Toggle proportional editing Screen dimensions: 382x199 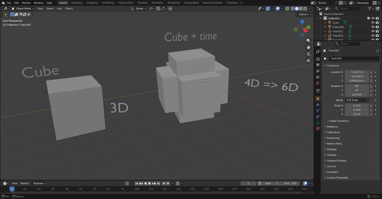tap(170, 9)
